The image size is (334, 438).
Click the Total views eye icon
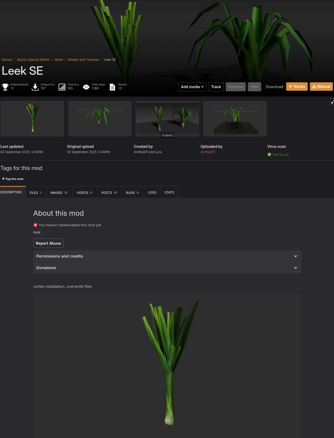point(86,87)
